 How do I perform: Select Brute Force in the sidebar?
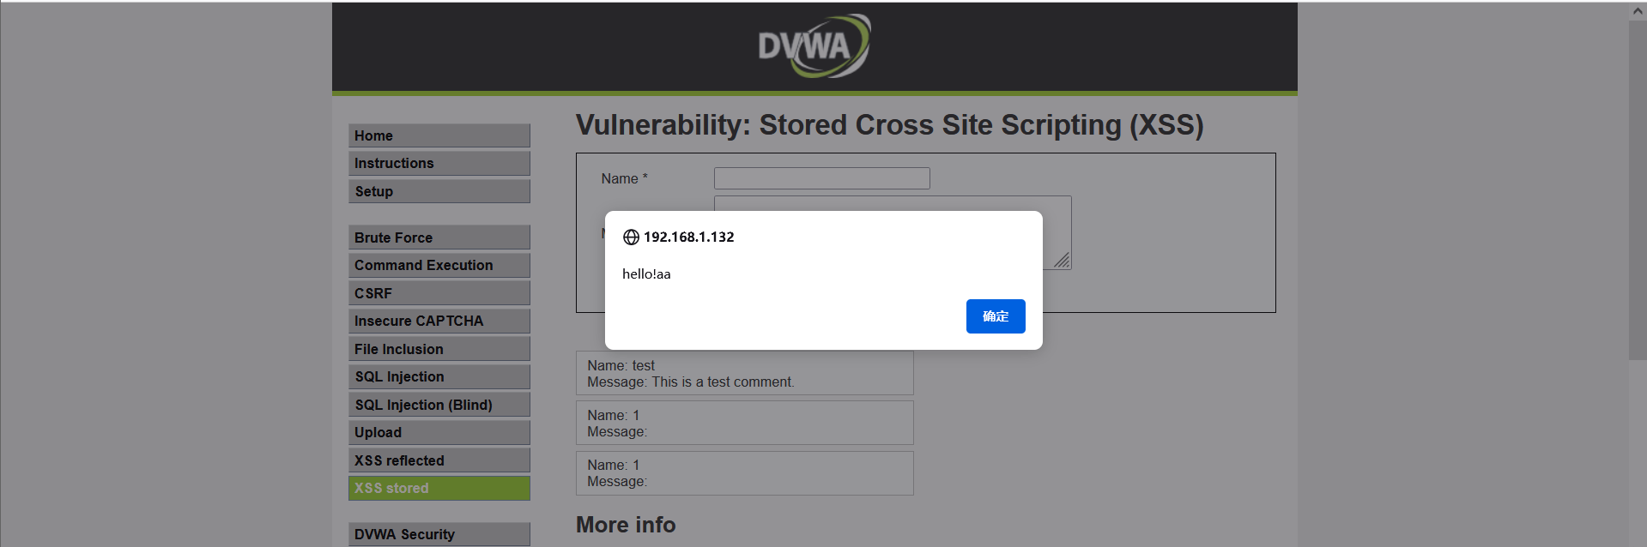pyautogui.click(x=439, y=237)
